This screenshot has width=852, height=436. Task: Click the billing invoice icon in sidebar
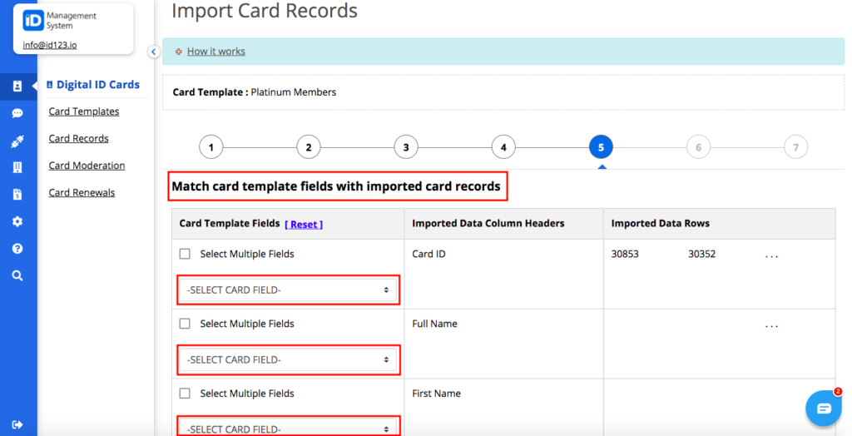click(x=17, y=195)
